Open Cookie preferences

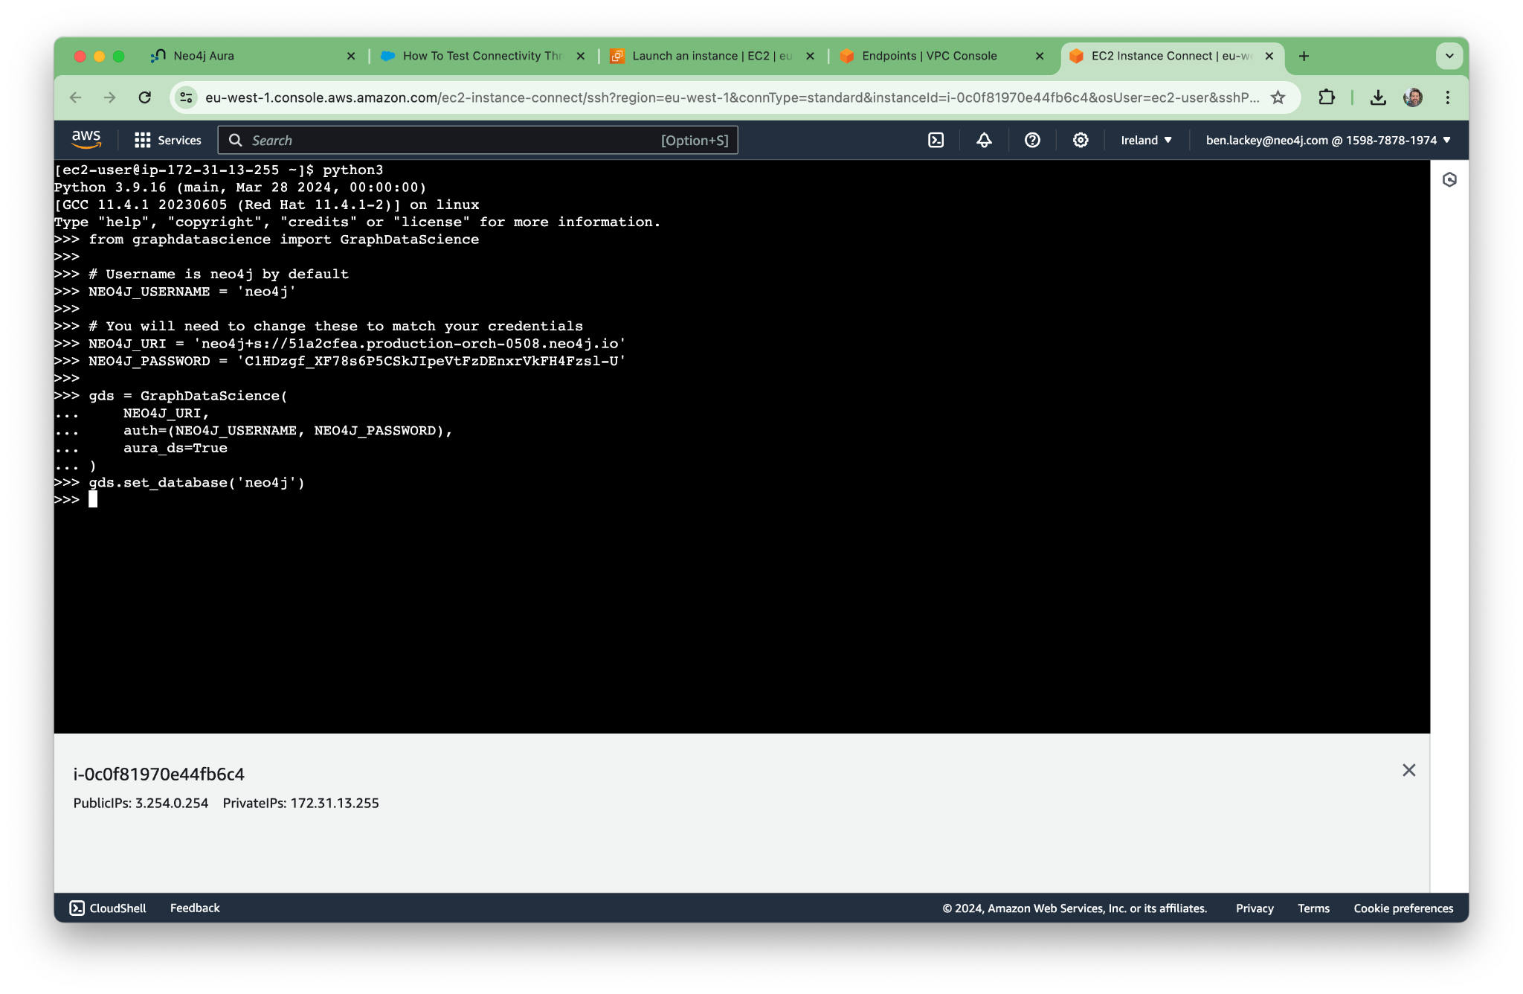pos(1403,908)
